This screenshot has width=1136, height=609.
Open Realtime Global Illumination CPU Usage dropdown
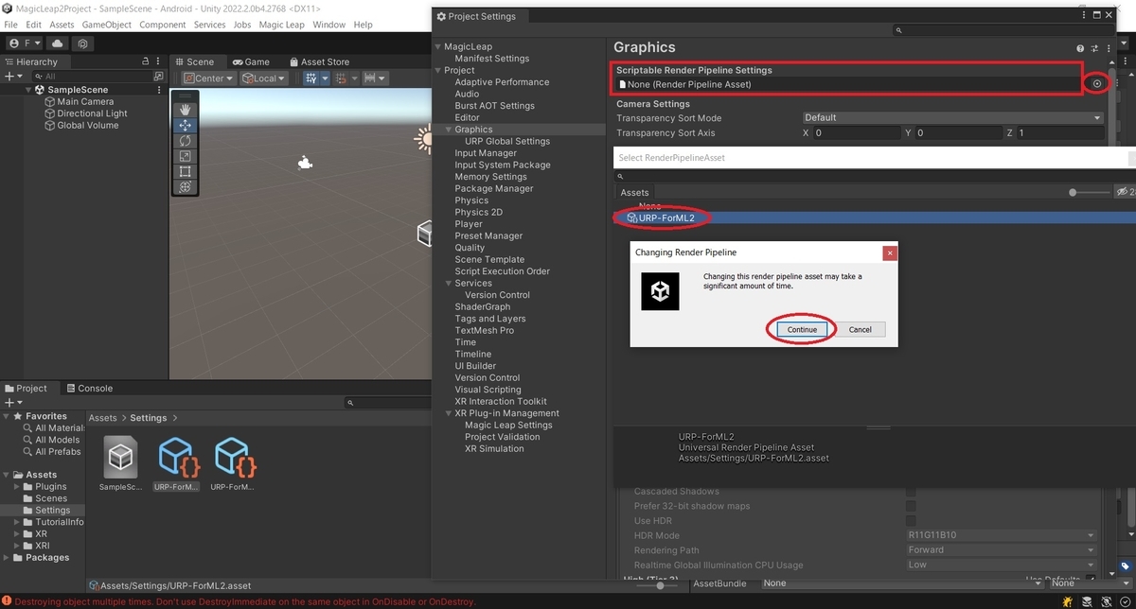pos(1001,565)
